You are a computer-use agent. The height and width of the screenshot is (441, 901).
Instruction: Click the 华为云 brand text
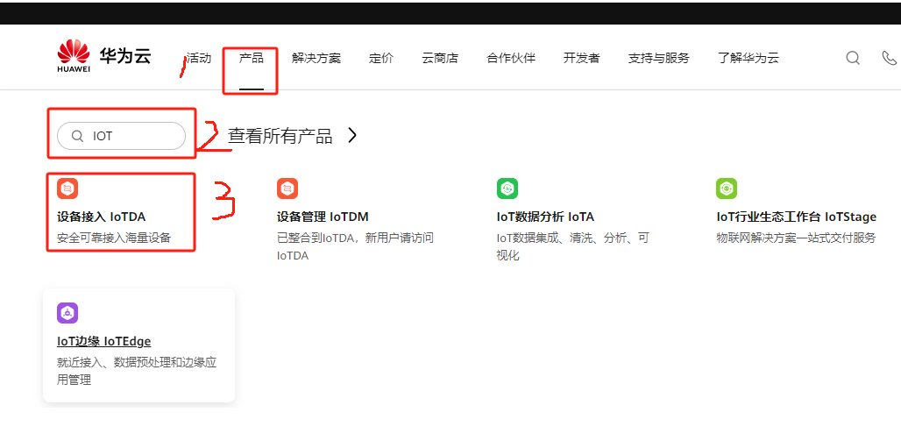(x=124, y=56)
